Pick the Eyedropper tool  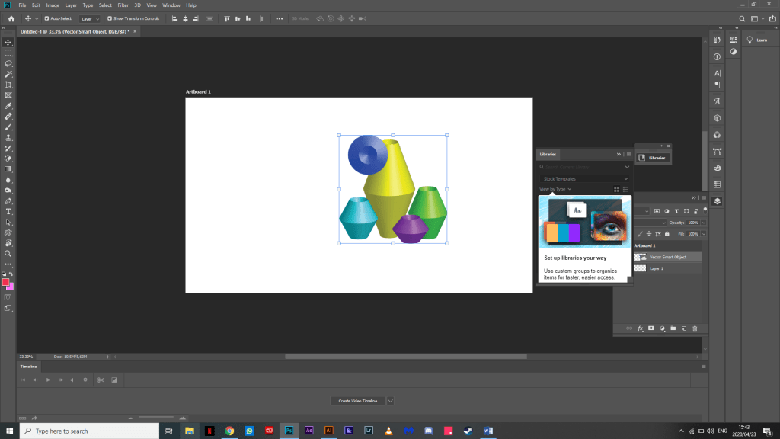(x=8, y=106)
